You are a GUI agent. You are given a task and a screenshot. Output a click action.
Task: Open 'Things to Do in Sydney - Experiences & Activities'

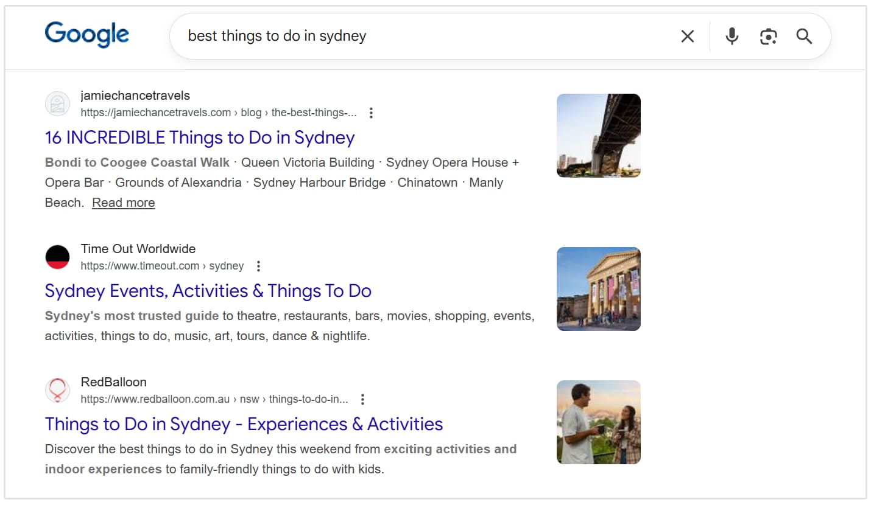click(x=243, y=423)
